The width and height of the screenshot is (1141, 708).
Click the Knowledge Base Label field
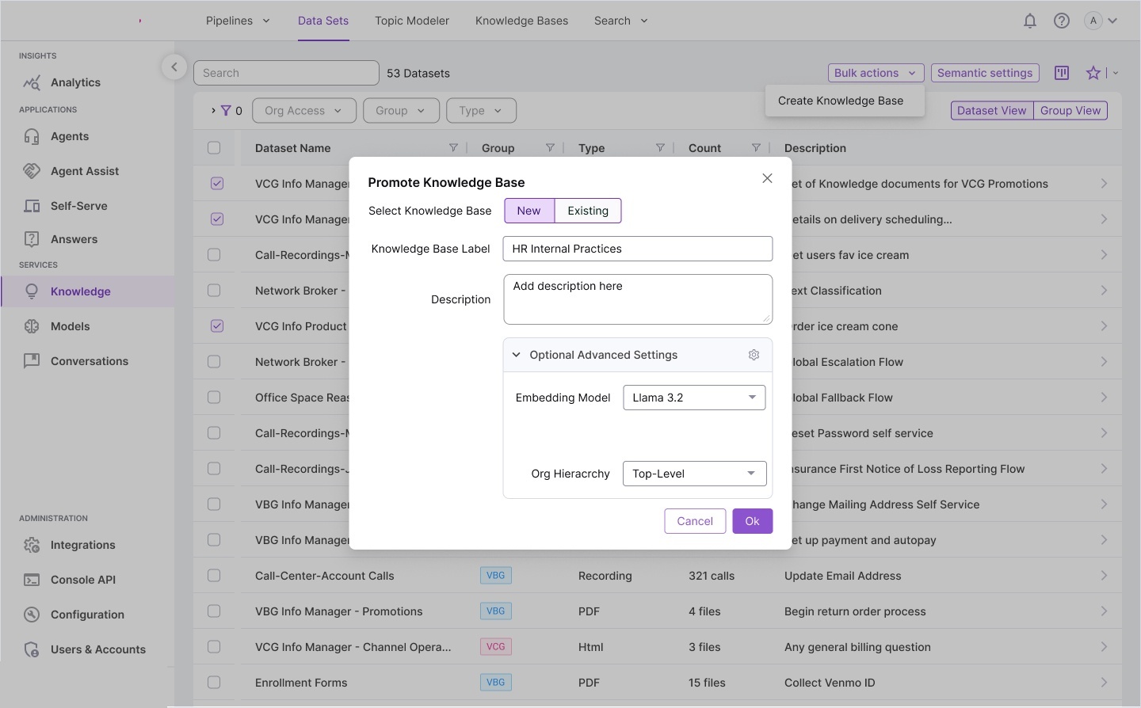tap(637, 249)
